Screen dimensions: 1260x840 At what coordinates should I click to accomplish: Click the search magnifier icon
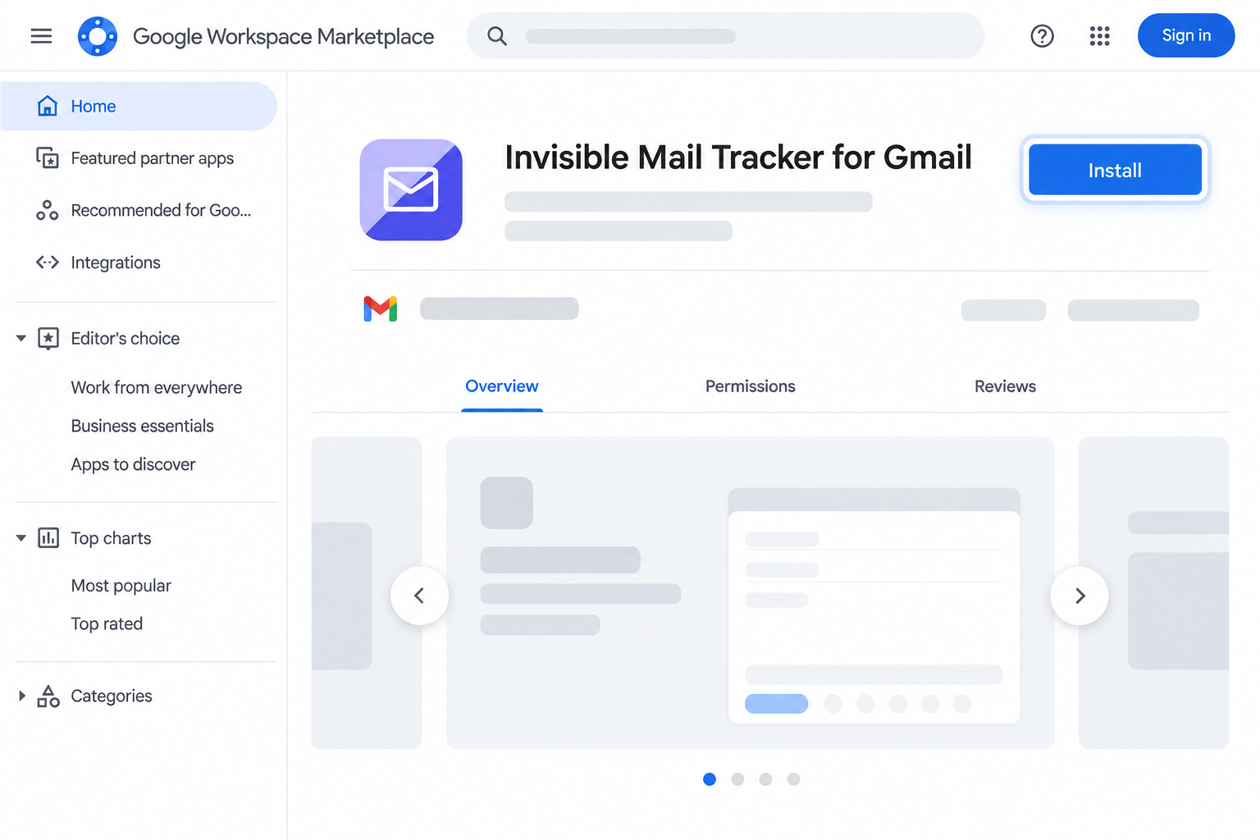[x=497, y=36]
